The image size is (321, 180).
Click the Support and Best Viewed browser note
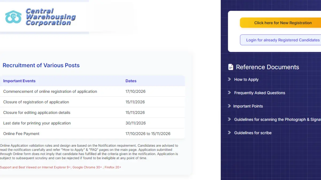pos(60,167)
